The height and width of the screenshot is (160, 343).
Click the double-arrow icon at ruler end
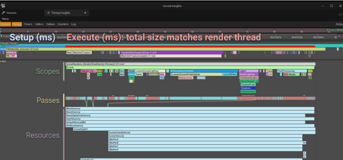click(x=339, y=36)
